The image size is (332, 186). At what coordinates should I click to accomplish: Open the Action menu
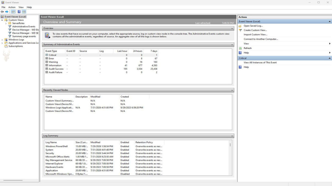point(12,7)
